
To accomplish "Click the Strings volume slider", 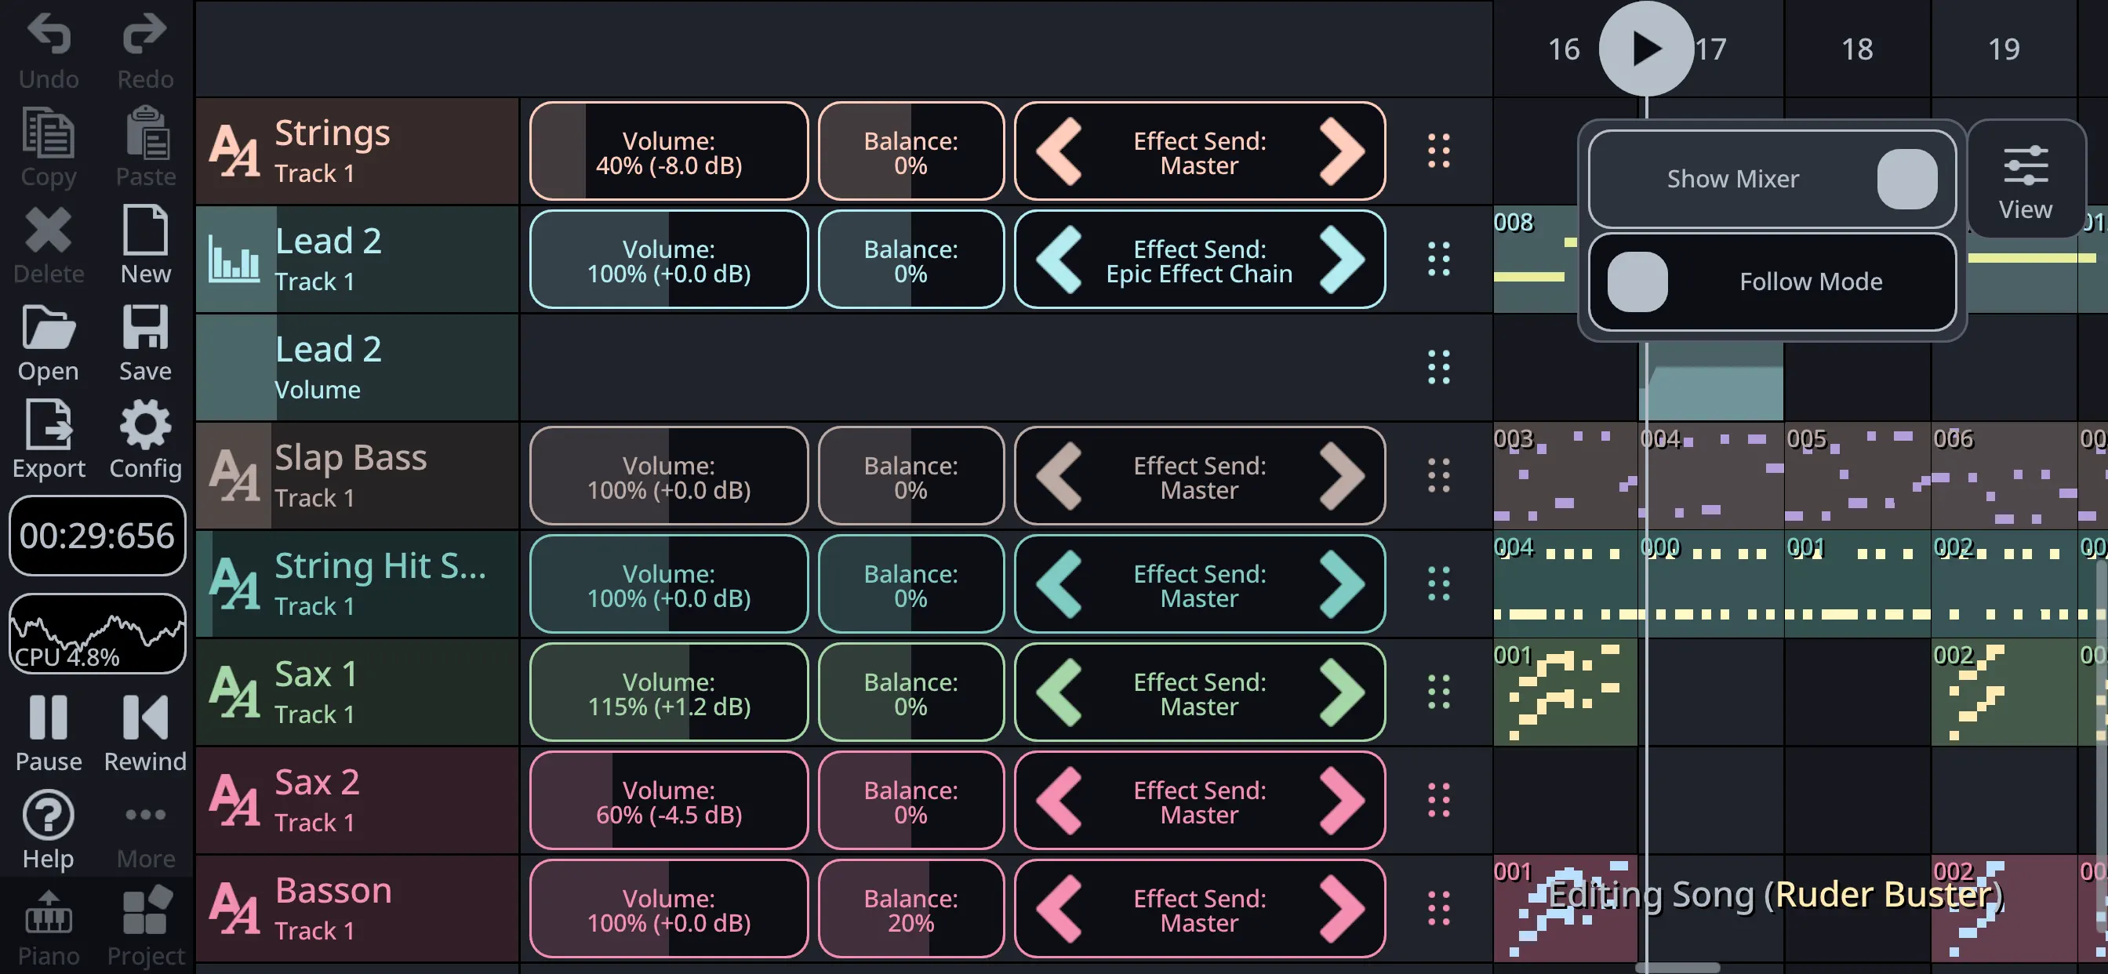I will [669, 151].
